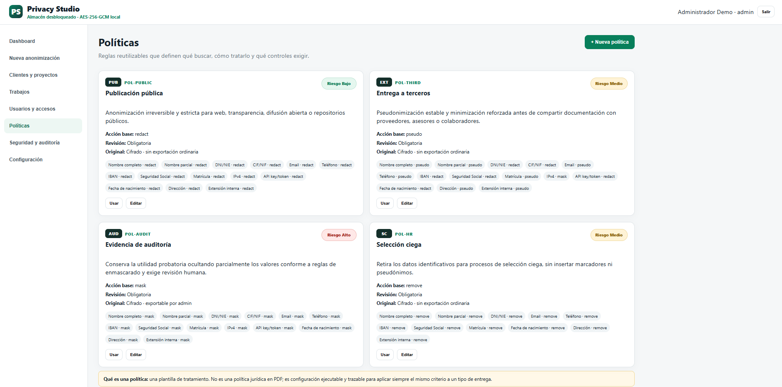This screenshot has height=387, width=782.
Task: Use the Selección ciega policy
Action: (x=385, y=355)
